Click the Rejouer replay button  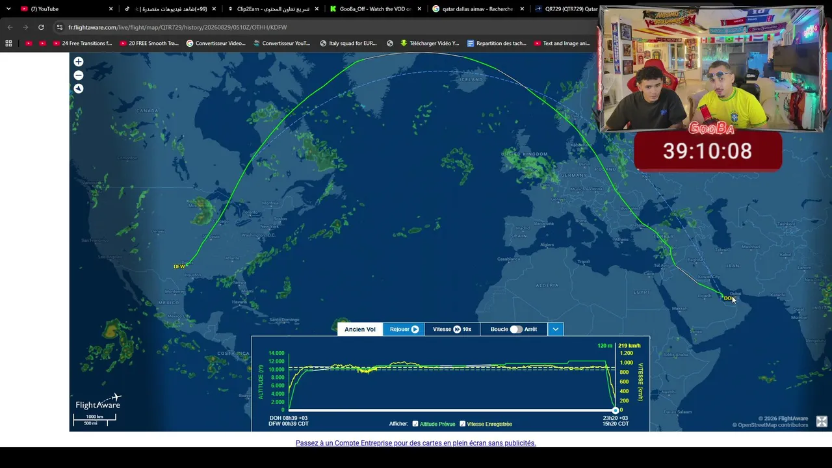click(x=404, y=330)
